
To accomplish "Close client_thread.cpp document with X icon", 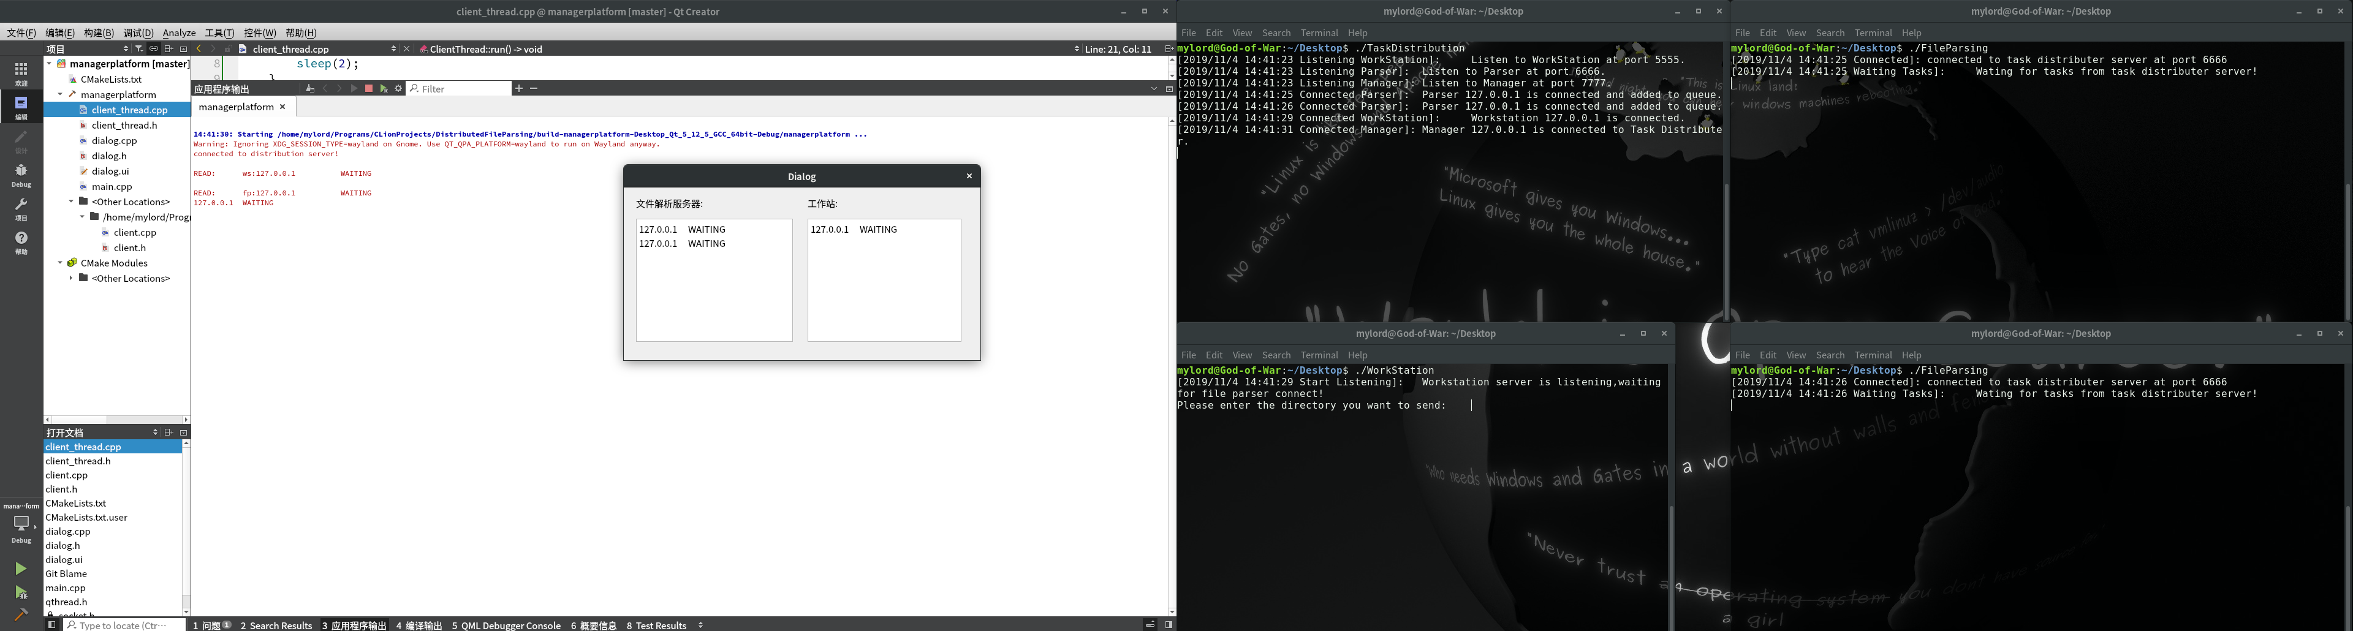I will click(x=406, y=48).
